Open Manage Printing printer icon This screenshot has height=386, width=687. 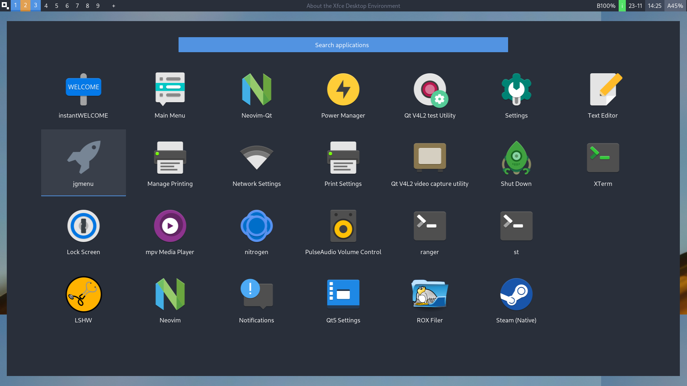(170, 158)
